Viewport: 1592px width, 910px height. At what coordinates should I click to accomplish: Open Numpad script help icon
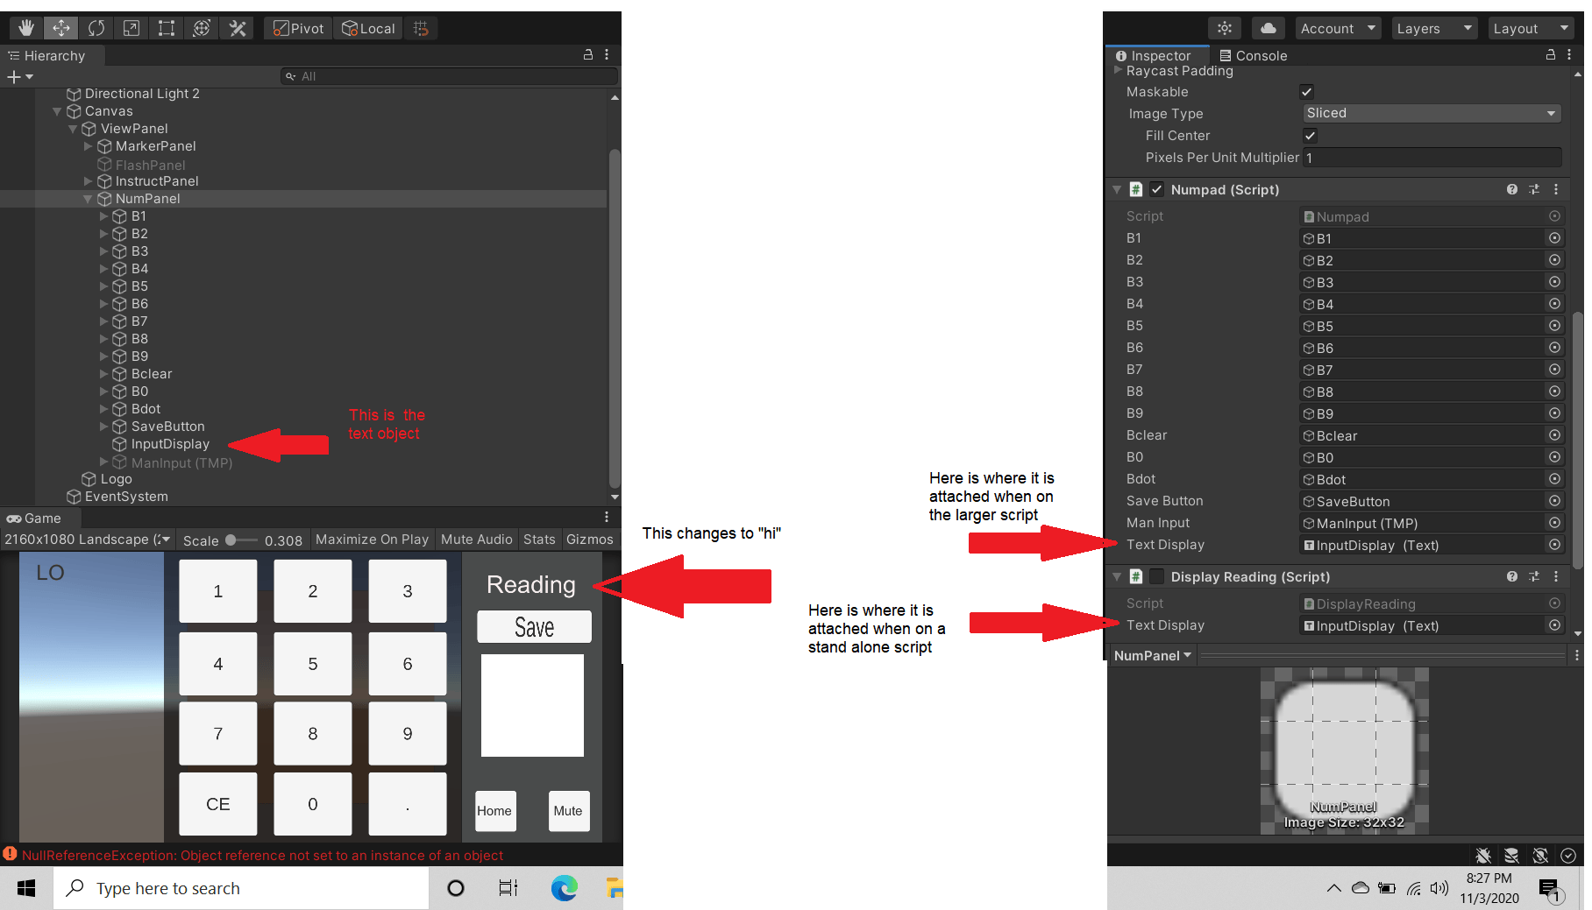tap(1512, 189)
